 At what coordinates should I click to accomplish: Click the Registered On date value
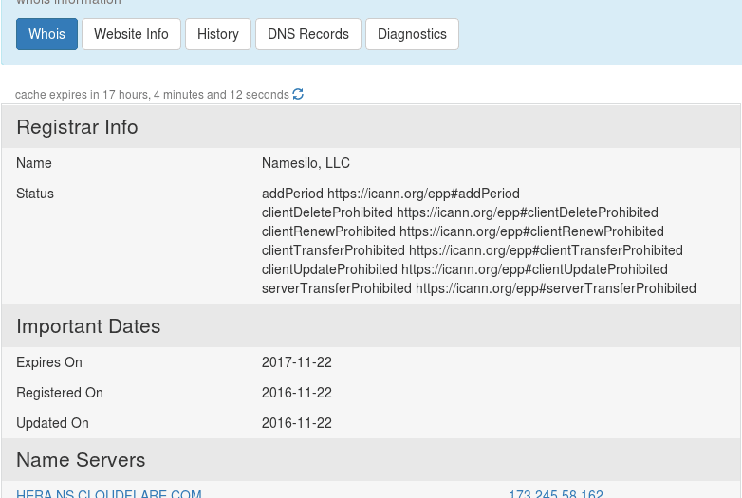pos(297,393)
